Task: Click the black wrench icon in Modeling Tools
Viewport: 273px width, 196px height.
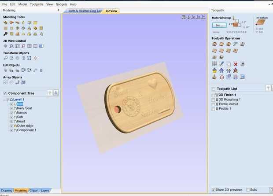Action: click(5, 34)
